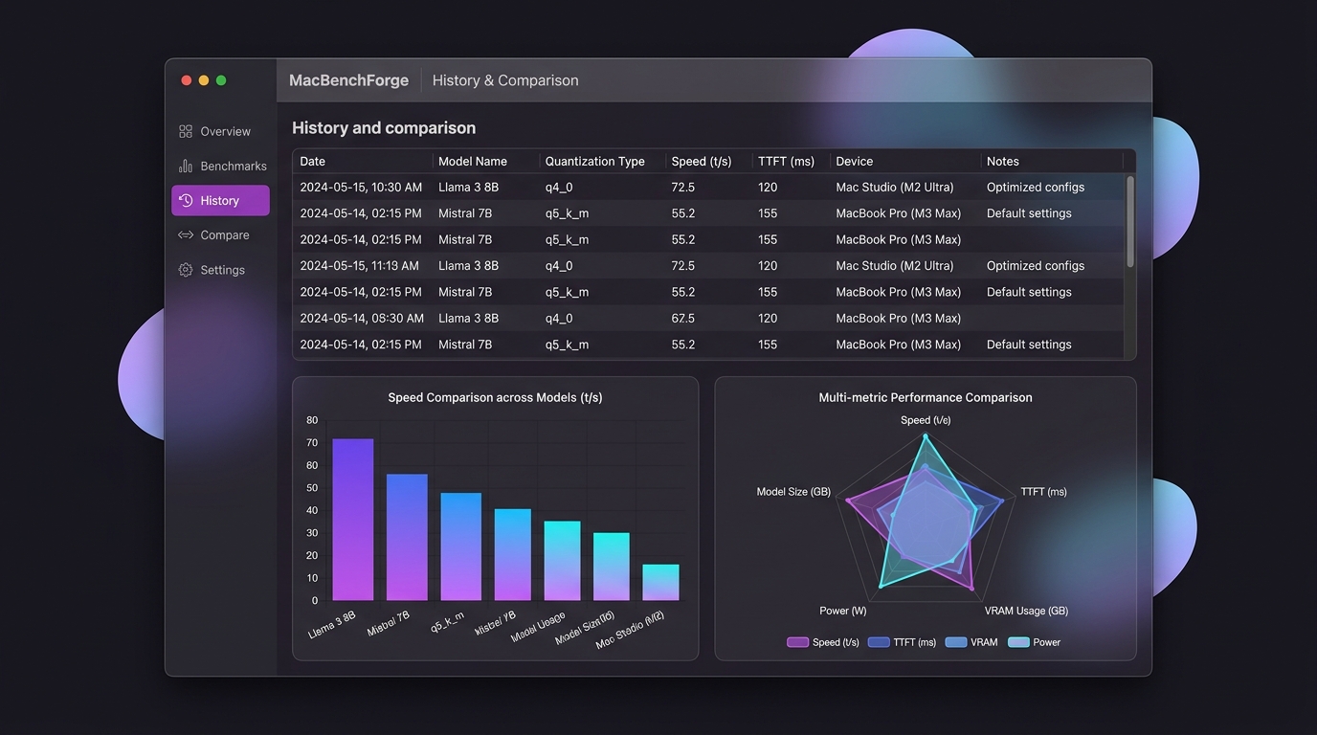Click the "MacBenchForge" app title
This screenshot has width=1317, height=735.
pyautogui.click(x=348, y=80)
